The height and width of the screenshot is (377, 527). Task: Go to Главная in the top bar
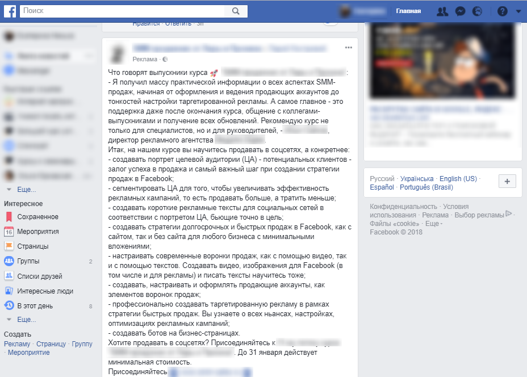(408, 11)
